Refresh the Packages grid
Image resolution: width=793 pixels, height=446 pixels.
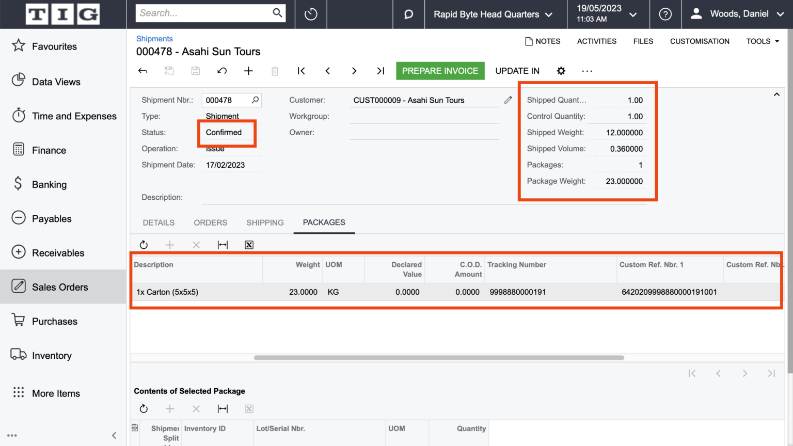tap(144, 245)
